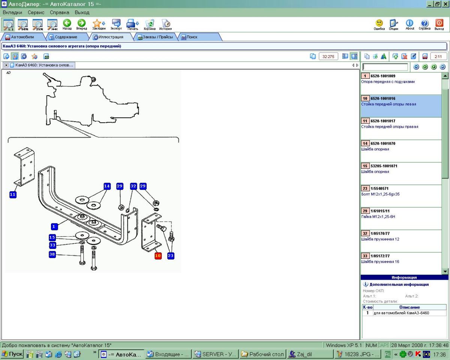Select red callout 10 on the diagram
The image size is (450, 360).
coord(158,256)
